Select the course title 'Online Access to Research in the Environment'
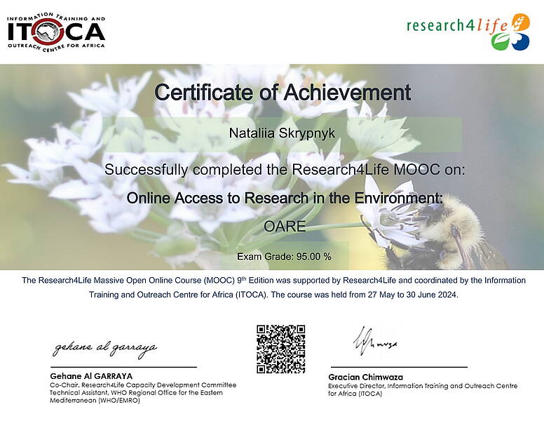This screenshot has height=421, width=544. [x=285, y=199]
